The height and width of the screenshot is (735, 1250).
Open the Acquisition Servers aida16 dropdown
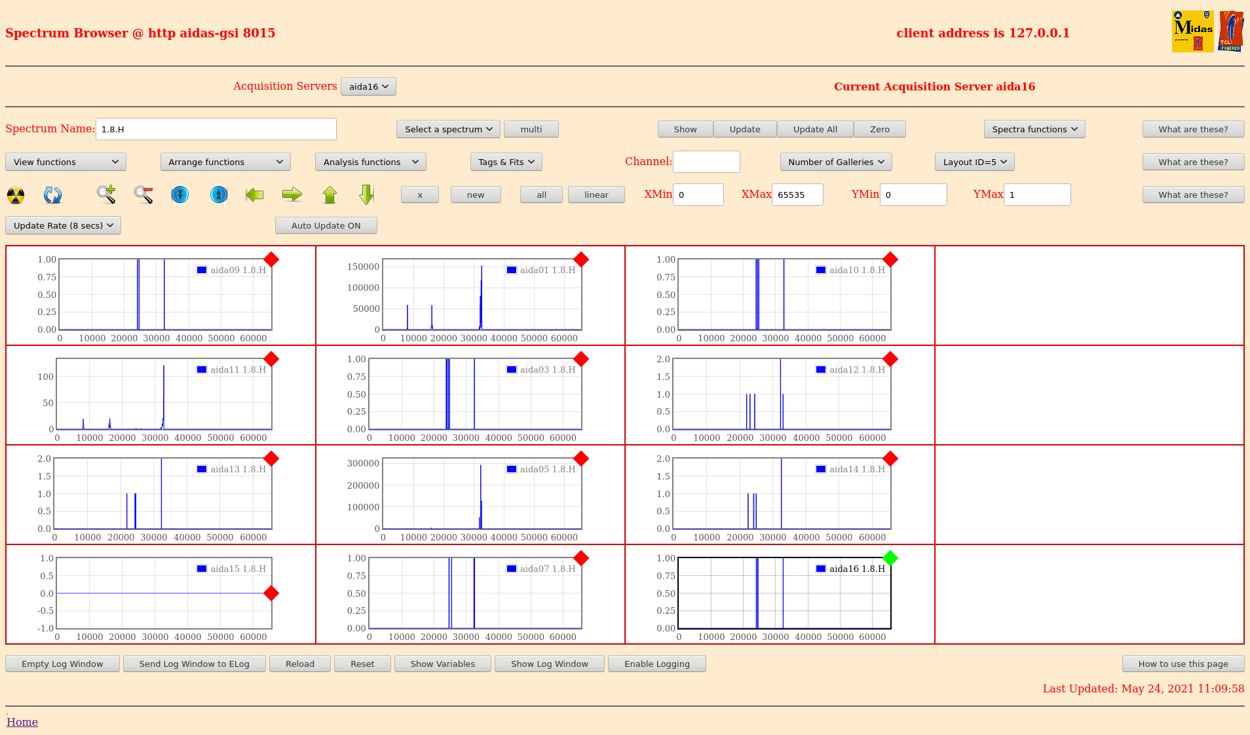(368, 86)
